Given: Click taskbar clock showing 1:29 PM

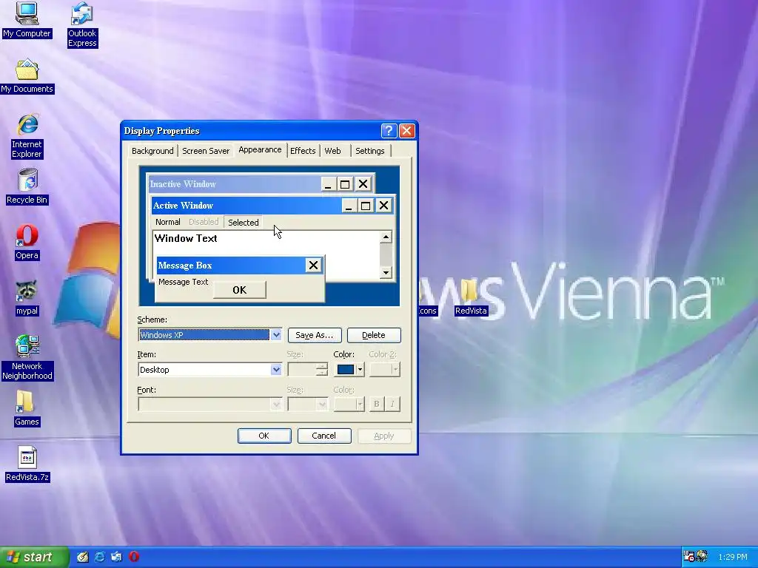Looking at the screenshot, I should coord(733,557).
